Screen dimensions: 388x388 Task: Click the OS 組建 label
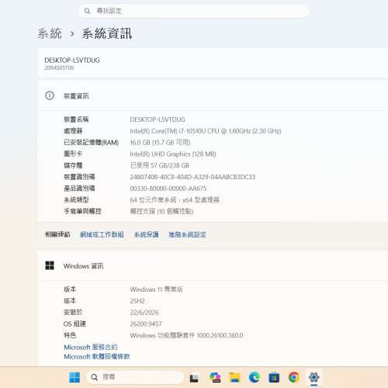(x=74, y=324)
